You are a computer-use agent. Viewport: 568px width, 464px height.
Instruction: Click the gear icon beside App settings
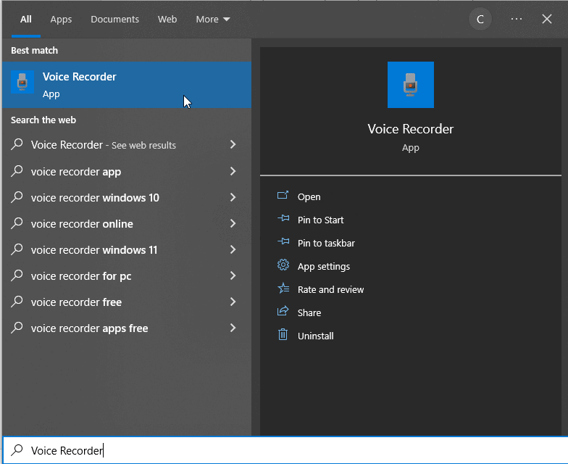coord(283,265)
